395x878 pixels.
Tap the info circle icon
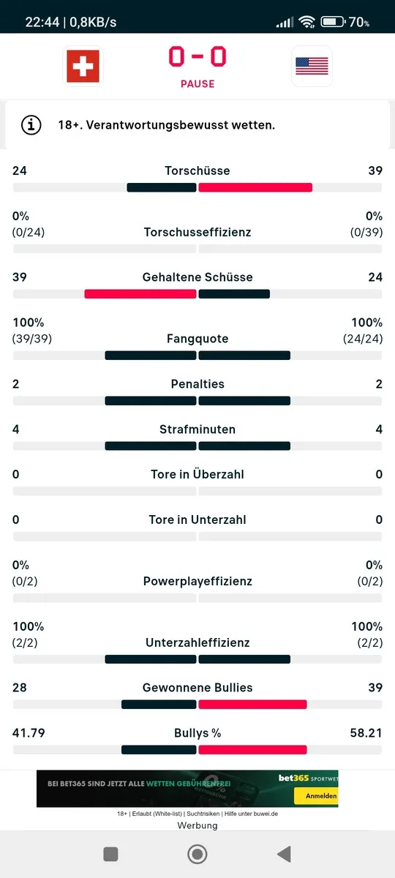tap(31, 125)
